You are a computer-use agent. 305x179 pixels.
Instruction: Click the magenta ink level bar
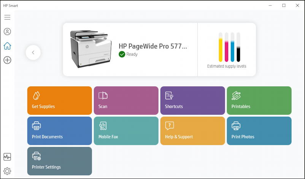(226, 47)
